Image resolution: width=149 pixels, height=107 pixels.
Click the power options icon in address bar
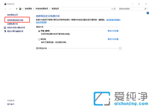[x=20, y=9]
